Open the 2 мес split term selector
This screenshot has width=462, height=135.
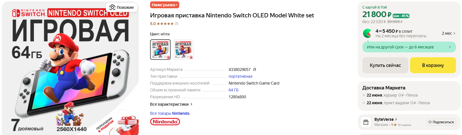tap(449, 33)
